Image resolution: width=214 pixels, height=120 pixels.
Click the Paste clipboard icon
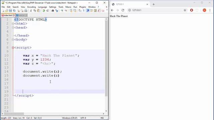coord(39,11)
